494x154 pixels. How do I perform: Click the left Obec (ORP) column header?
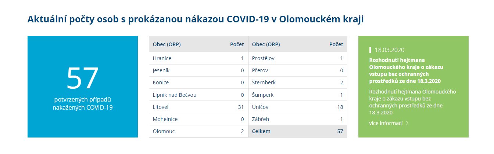[167, 44]
